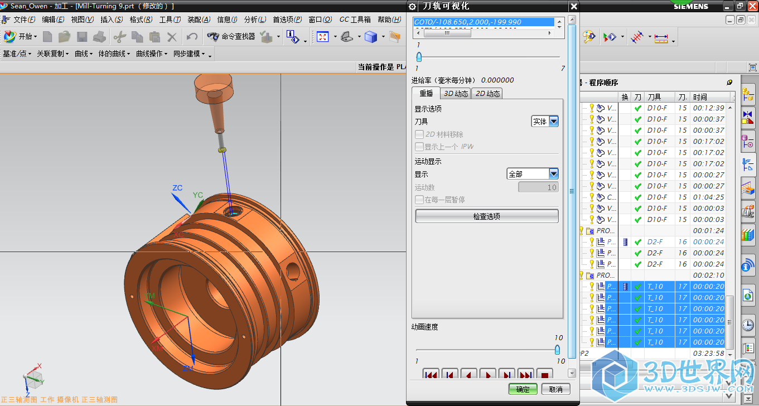Click the gear icon in 刀轨可视化 title
This screenshot has height=406, width=759.
[x=413, y=6]
